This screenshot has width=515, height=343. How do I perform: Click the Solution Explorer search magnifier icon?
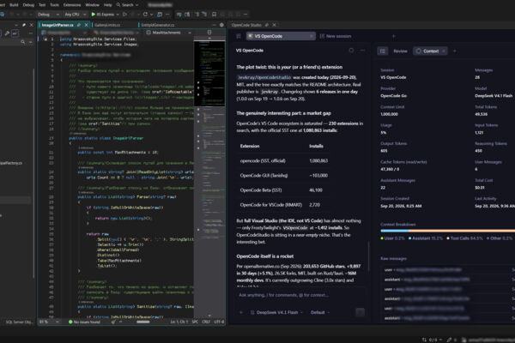pos(22,42)
